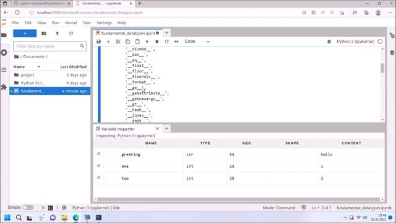Cut the selected cell with the scissors icon

118,42
